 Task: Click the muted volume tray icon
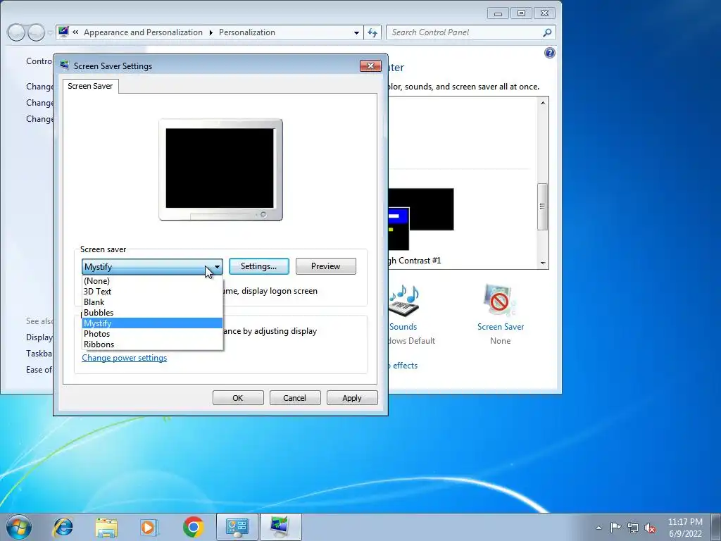click(x=650, y=528)
